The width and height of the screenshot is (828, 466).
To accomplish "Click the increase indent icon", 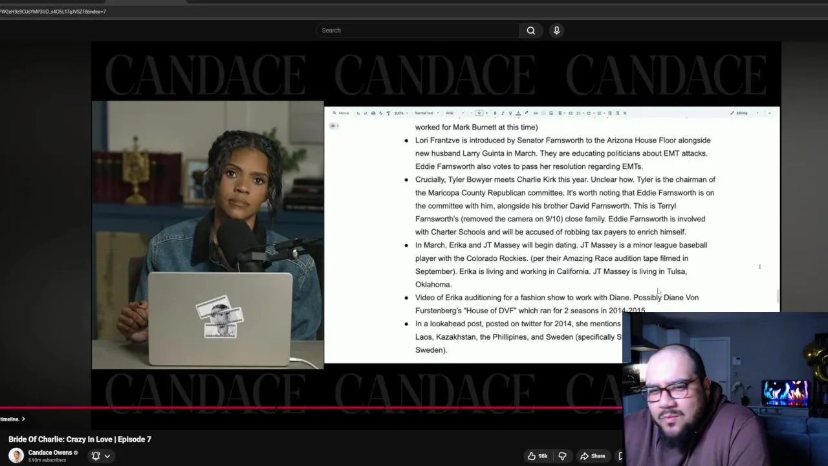I will click(617, 113).
